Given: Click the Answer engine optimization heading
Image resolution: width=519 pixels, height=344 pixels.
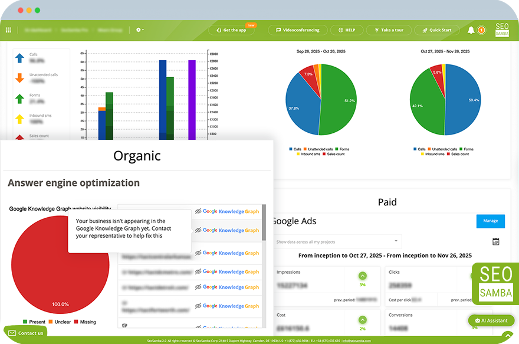Looking at the screenshot, I should (74, 183).
